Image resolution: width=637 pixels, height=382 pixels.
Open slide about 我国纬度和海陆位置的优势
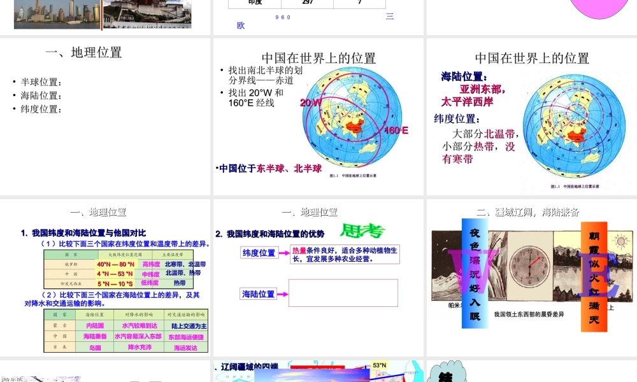tap(318, 278)
